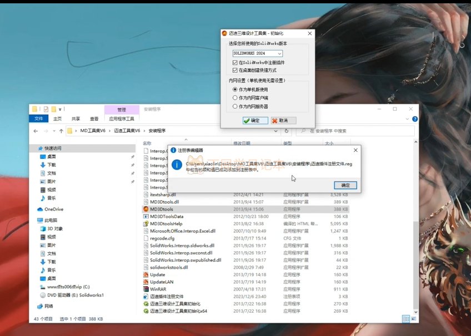Click the MD3Dtools application icon in file list

(146, 210)
